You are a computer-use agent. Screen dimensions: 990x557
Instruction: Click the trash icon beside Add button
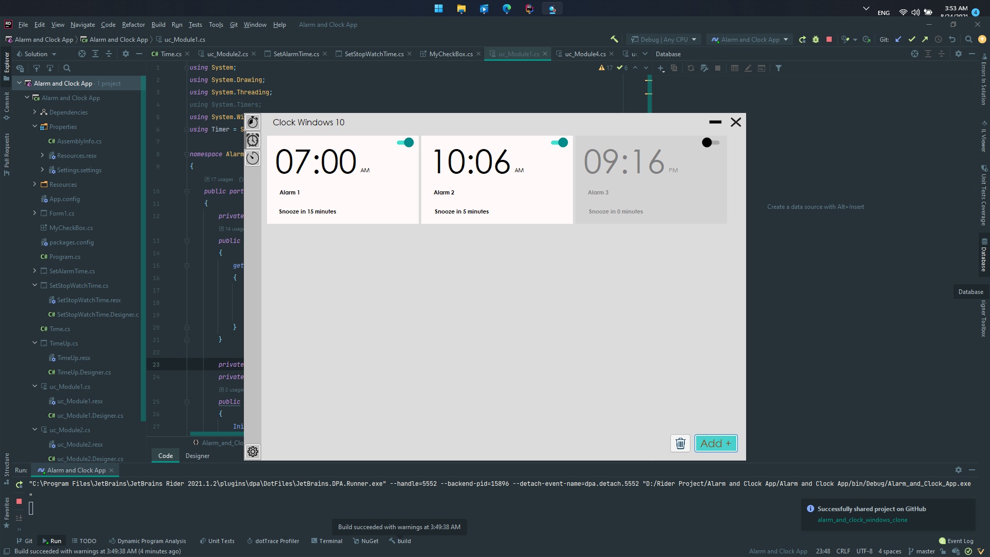680,443
